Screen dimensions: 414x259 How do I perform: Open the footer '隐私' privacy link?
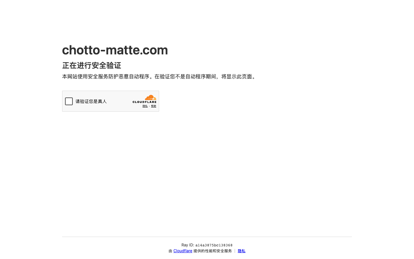pyautogui.click(x=242, y=251)
